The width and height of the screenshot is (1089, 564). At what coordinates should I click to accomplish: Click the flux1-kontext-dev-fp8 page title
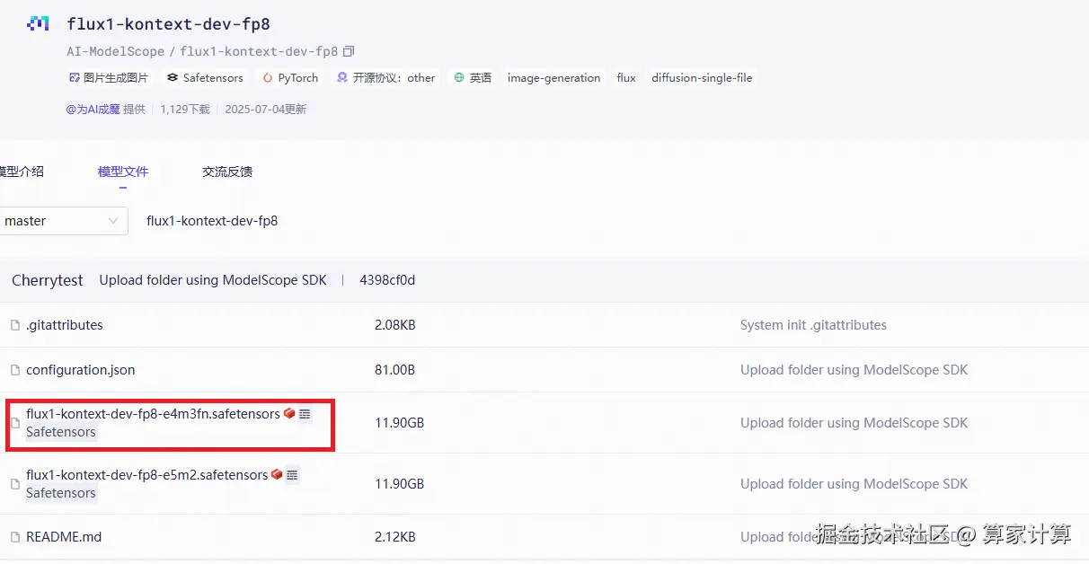coord(168,24)
